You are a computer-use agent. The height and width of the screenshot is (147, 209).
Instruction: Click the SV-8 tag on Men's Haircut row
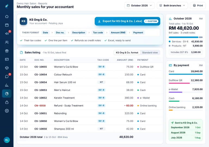(102, 90)
